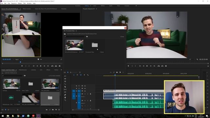The height and width of the screenshot is (118, 210).
Task: Toggle V3 track output eye
Action: tap(85, 86)
